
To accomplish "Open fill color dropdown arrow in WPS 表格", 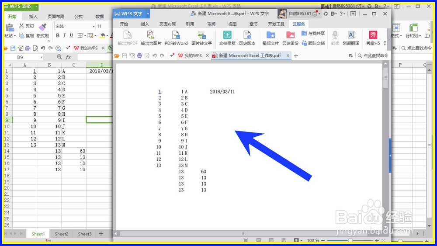I will point(108,36).
